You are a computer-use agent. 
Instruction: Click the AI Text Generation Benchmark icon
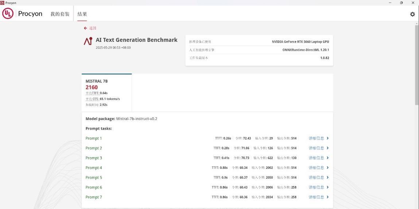pyautogui.click(x=88, y=41)
